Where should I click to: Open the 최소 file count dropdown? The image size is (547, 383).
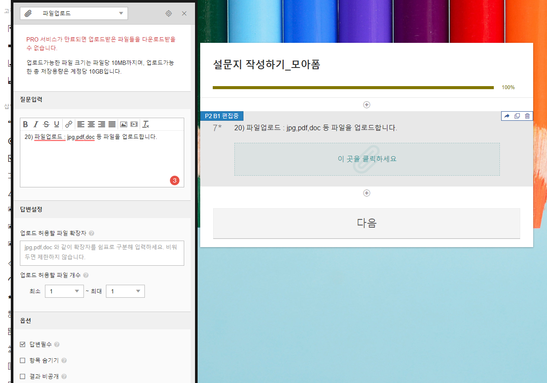click(x=64, y=291)
